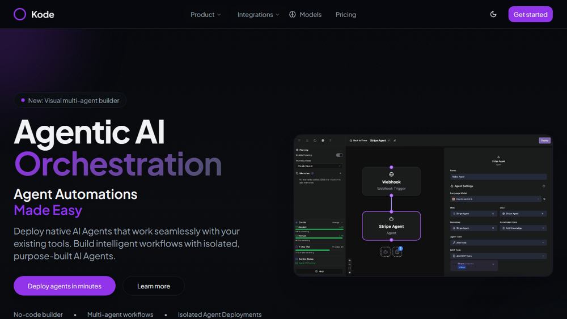Click the Standard credits progress bar
Image resolution: width=567 pixels, height=319 pixels.
(319, 229)
